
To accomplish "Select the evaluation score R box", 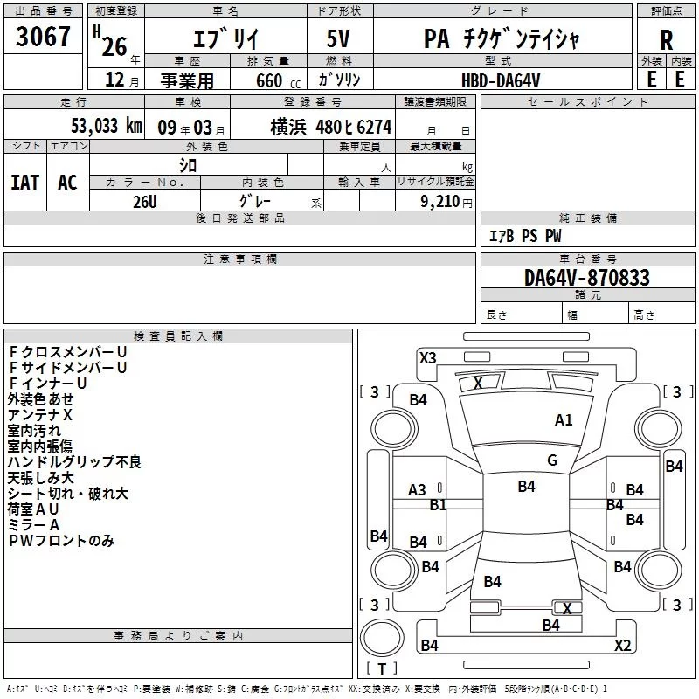I will coord(667,40).
